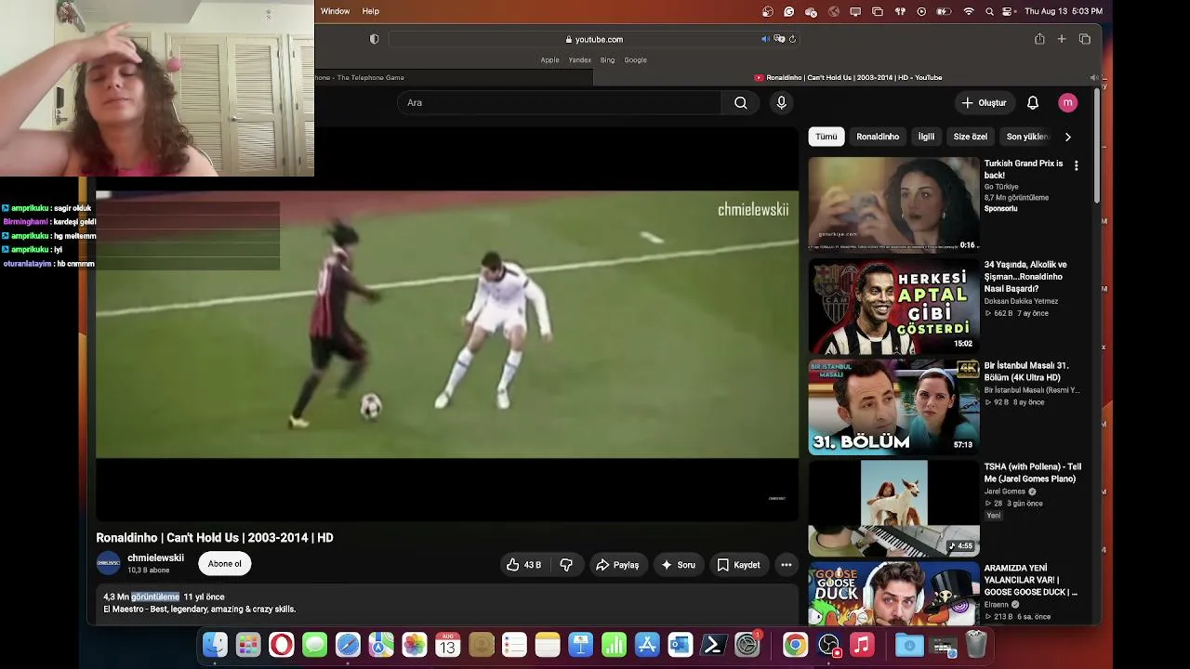The image size is (1190, 669).
Task: Open the chmielewskii channel name link
Action: tap(155, 558)
